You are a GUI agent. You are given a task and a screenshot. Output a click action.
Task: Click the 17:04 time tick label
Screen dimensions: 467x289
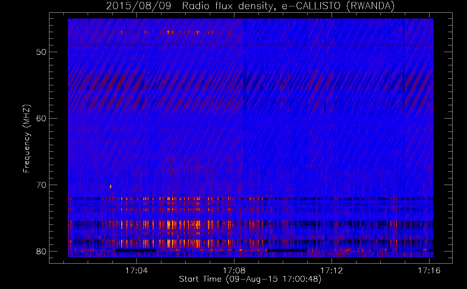[x=136, y=271]
